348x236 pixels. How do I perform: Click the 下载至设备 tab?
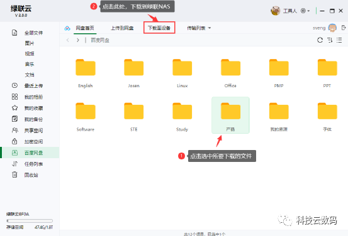tap(159, 28)
